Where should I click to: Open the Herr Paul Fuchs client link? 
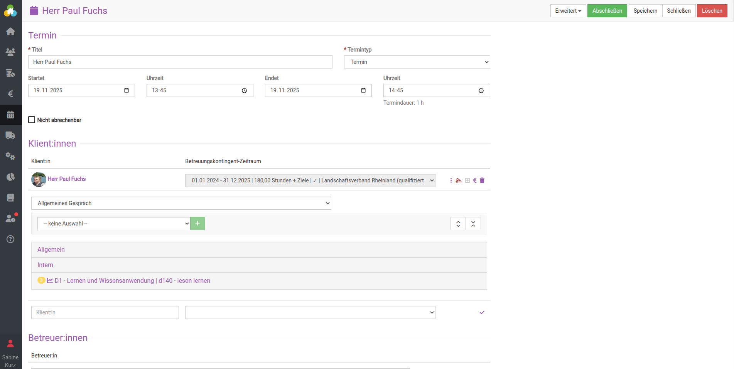point(66,179)
